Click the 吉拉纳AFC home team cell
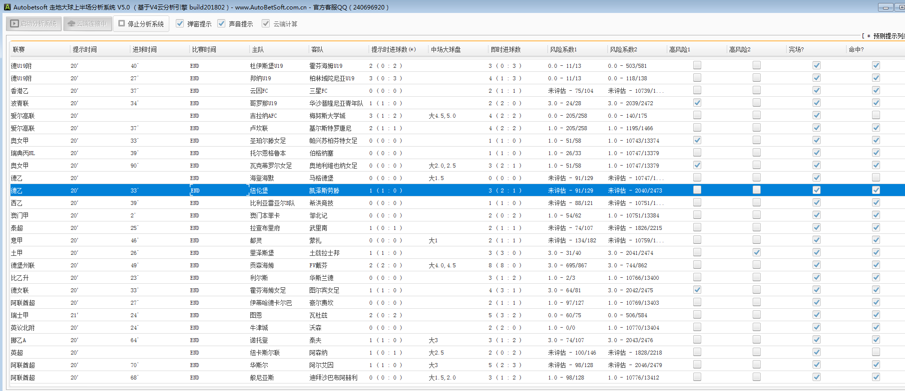The height and width of the screenshot is (391, 905). 263,116
